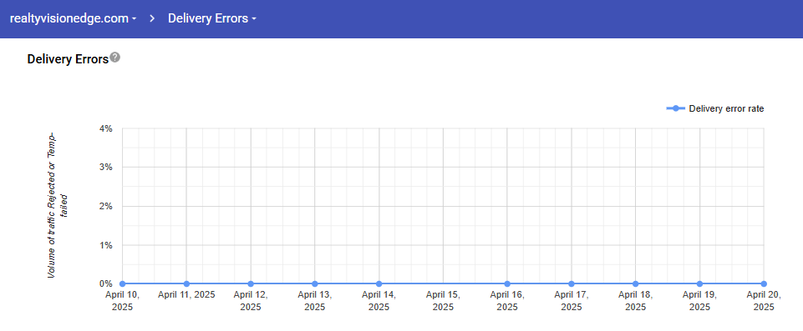Screen dimensions: 803x331
Task: Select the April 17 data point
Action: [x=572, y=283]
